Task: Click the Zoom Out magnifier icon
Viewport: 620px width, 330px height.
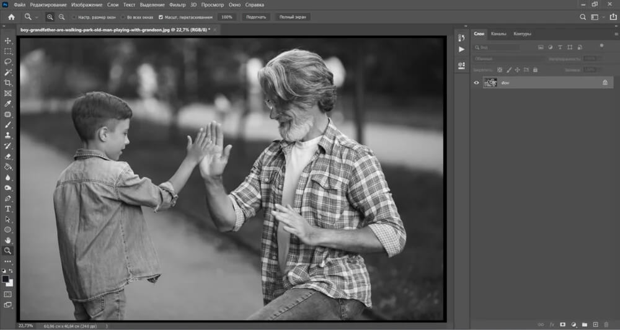Action: (x=61, y=17)
